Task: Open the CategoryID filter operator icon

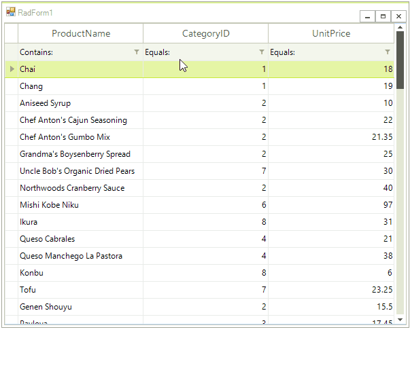Action: (x=262, y=52)
